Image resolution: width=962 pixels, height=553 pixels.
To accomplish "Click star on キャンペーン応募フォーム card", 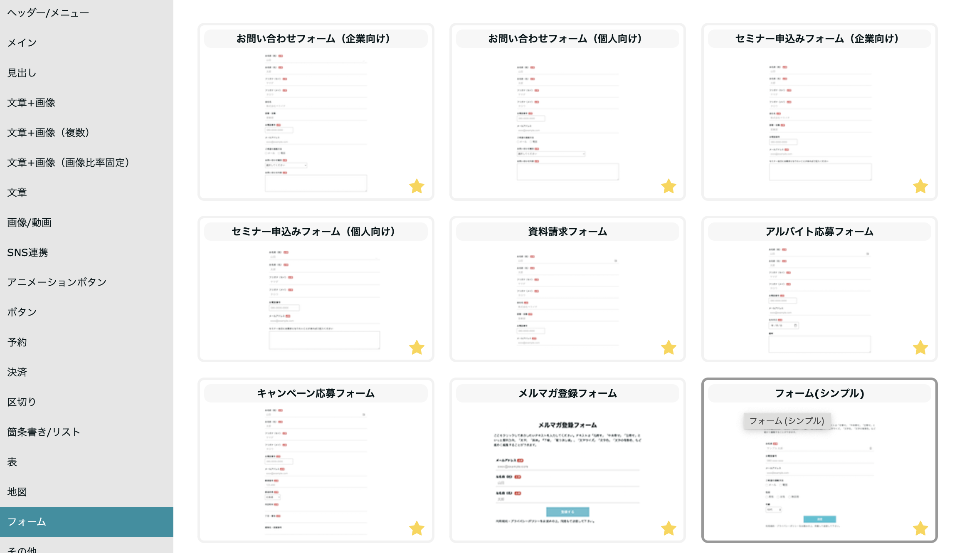I will point(417,528).
